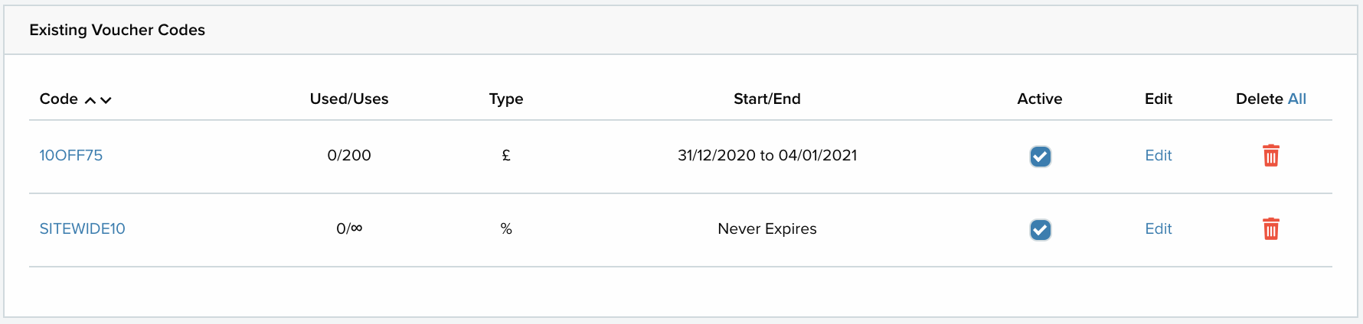1363x324 pixels.
Task: Select the 31/12/2020 to 04/01/2021 date range
Action: coord(766,155)
